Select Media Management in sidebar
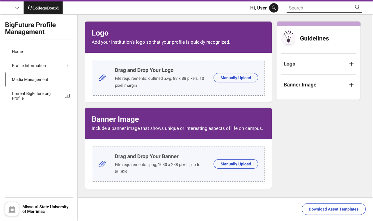The image size is (373, 221). click(x=30, y=79)
